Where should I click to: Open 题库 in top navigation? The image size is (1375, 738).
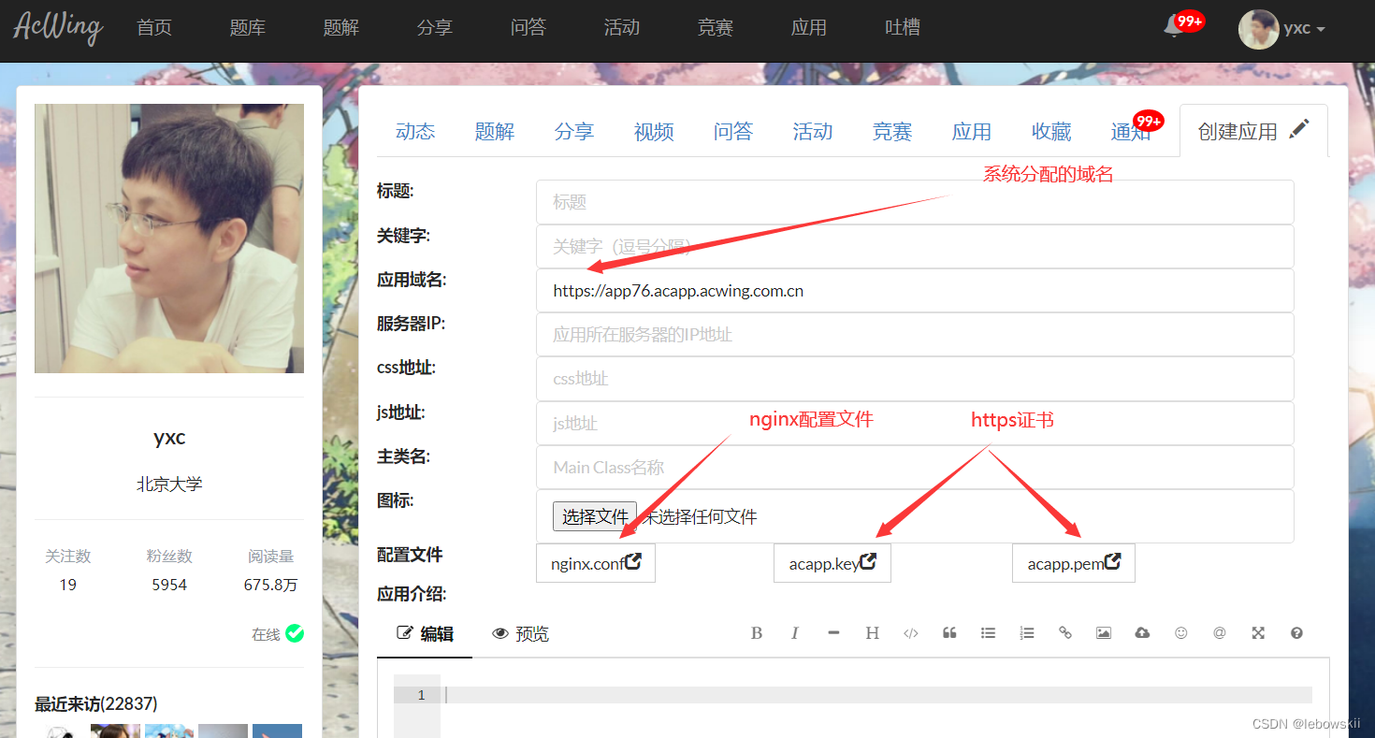pos(248,28)
